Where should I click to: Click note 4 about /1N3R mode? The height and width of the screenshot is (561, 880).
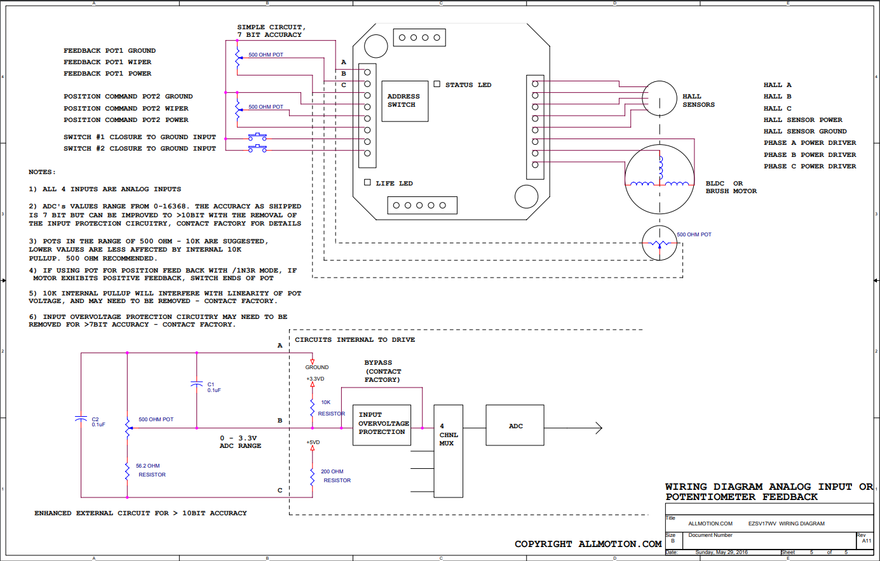point(163,274)
